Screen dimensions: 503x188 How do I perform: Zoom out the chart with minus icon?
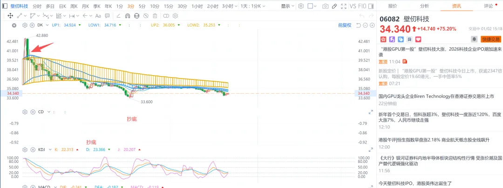[366, 25]
